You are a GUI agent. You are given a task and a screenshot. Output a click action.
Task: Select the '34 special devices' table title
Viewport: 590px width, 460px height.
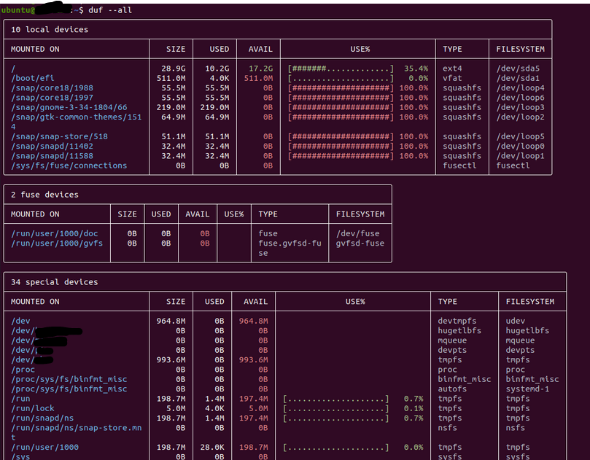point(54,281)
